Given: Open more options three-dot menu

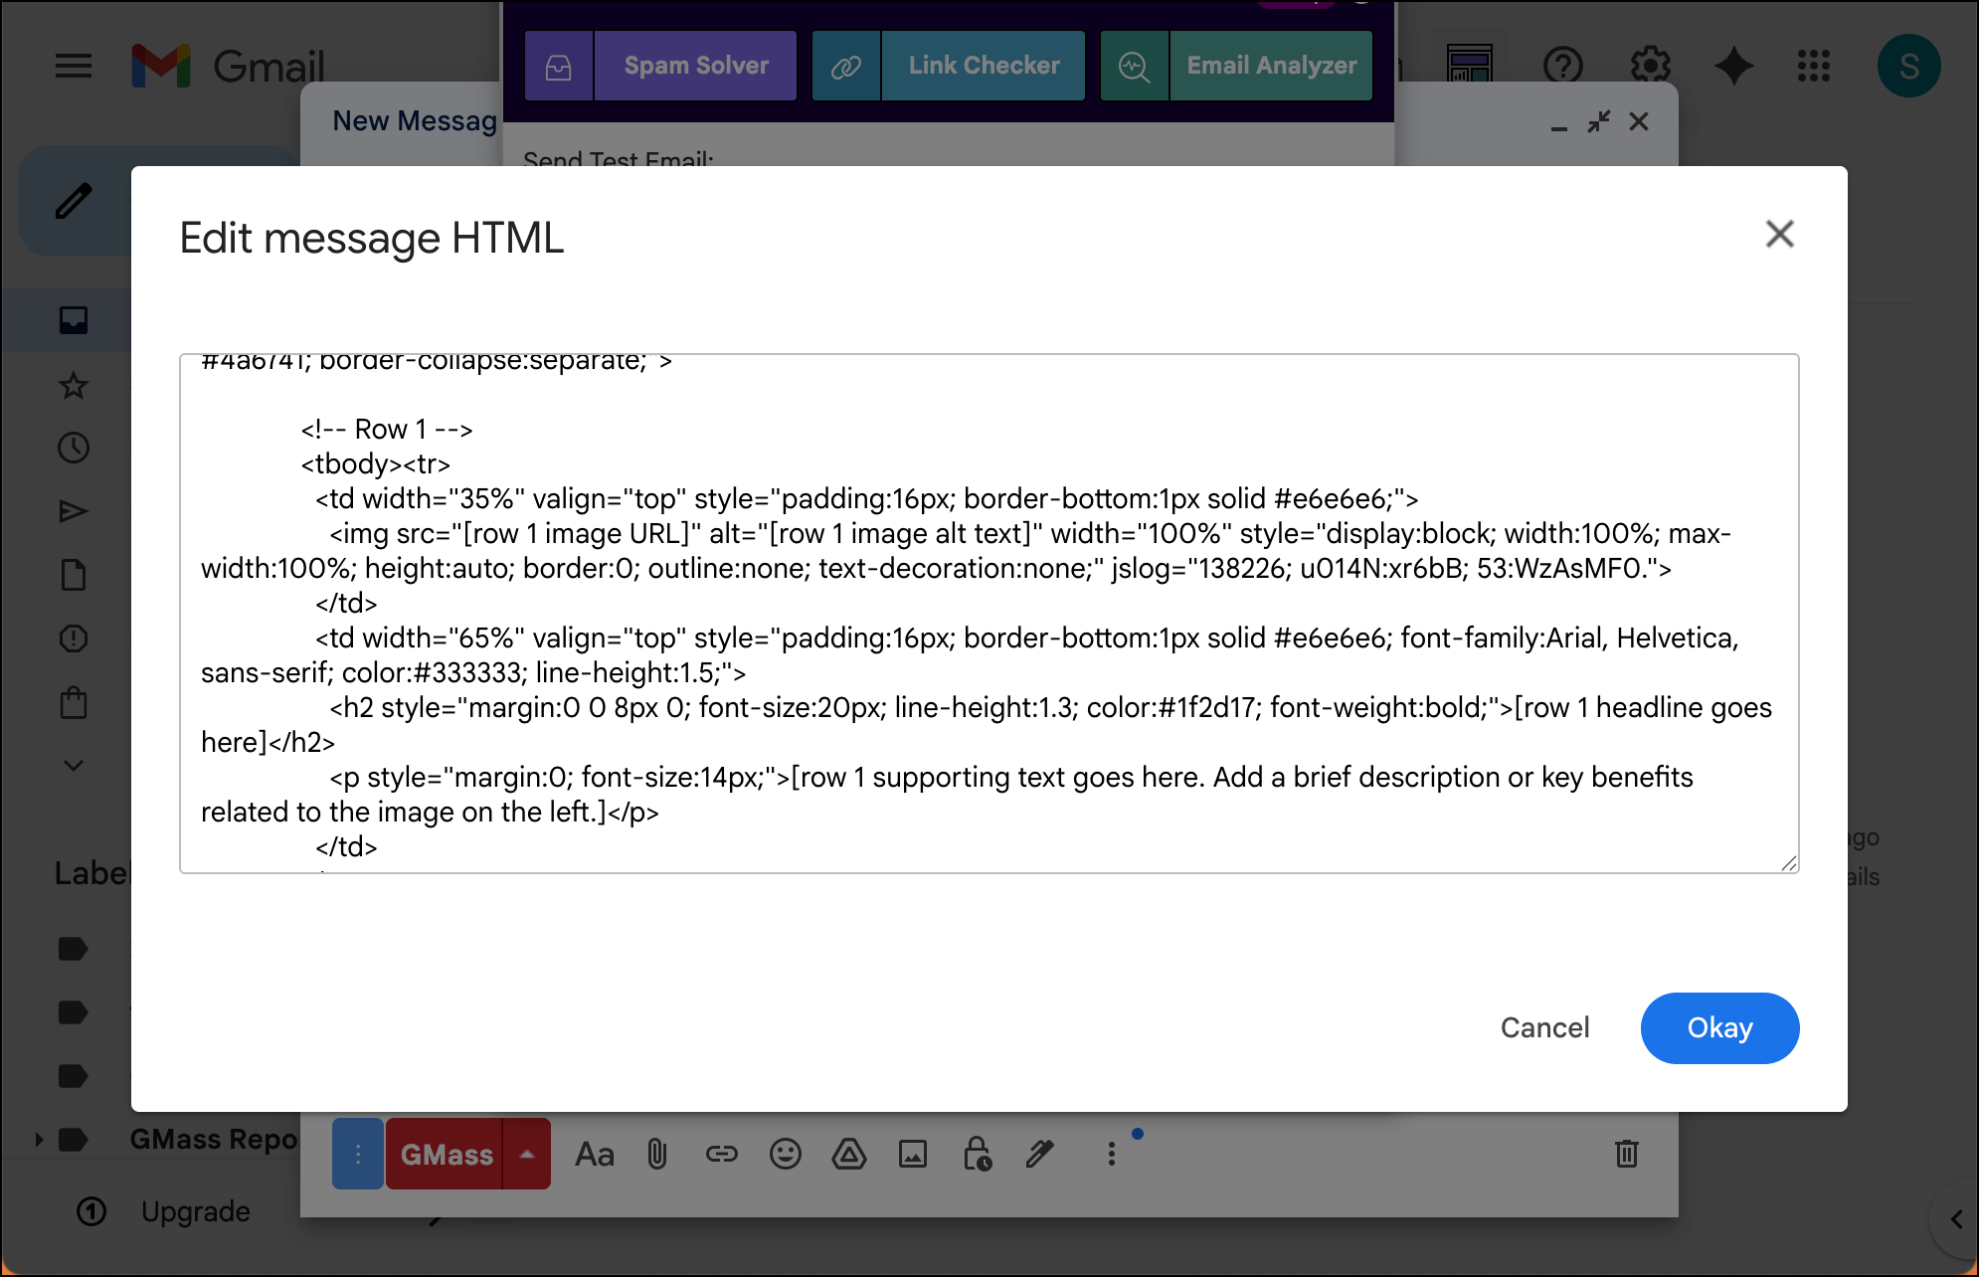Looking at the screenshot, I should point(1111,1154).
